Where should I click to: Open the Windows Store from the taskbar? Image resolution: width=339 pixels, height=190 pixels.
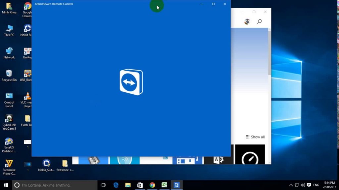[140, 185]
